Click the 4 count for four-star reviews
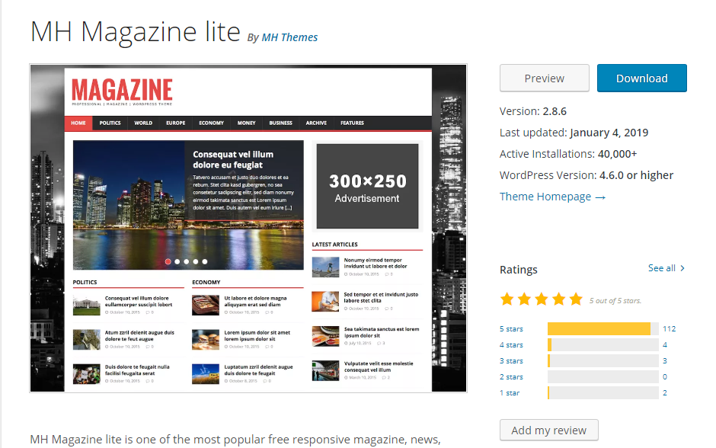The width and height of the screenshot is (716, 448). pyautogui.click(x=665, y=345)
